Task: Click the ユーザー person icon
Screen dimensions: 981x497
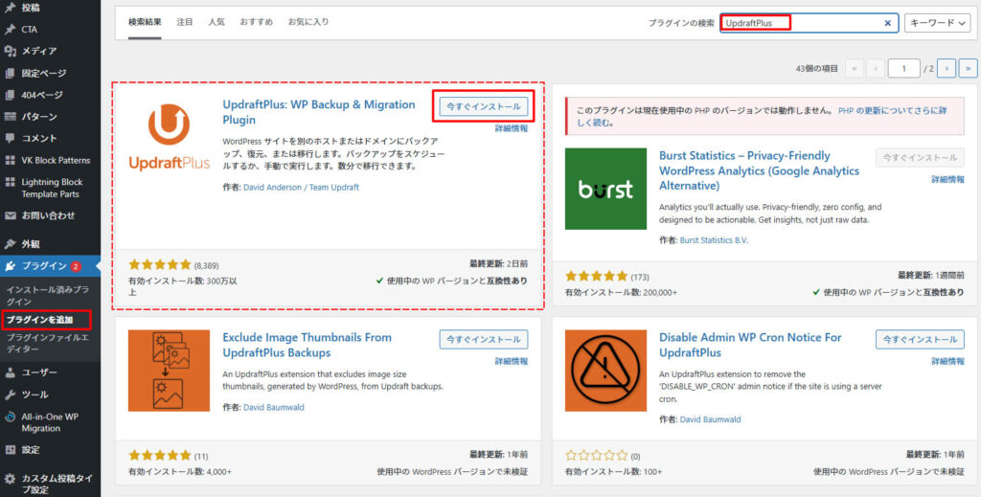Action: [x=10, y=373]
